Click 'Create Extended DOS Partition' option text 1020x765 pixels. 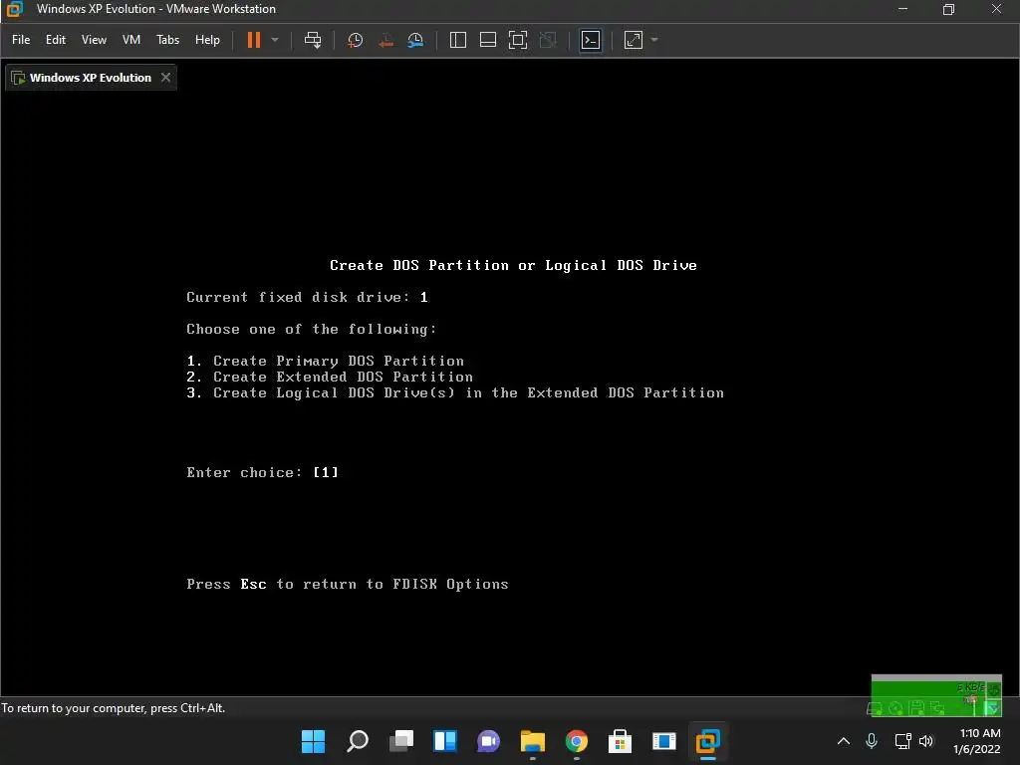click(343, 377)
